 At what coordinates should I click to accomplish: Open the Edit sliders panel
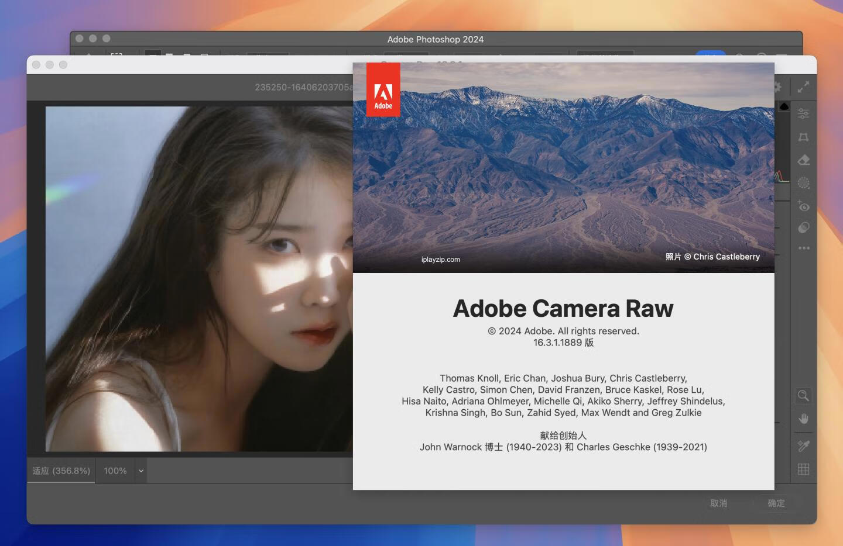pos(804,114)
